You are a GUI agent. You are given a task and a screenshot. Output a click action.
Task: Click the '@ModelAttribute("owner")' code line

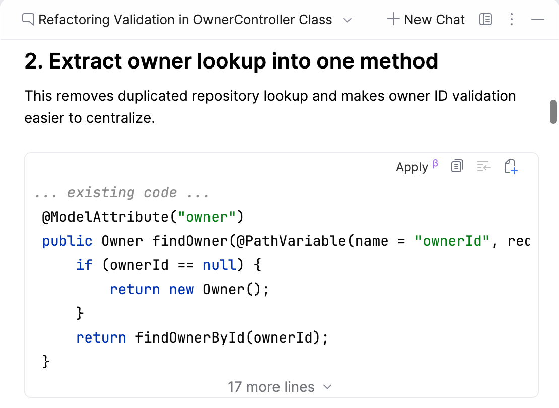[x=143, y=217]
